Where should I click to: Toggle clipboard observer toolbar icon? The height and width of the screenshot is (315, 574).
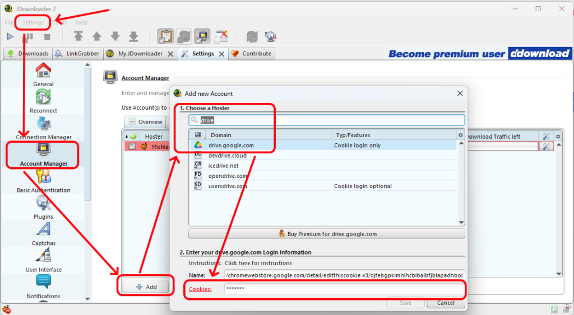pos(165,36)
